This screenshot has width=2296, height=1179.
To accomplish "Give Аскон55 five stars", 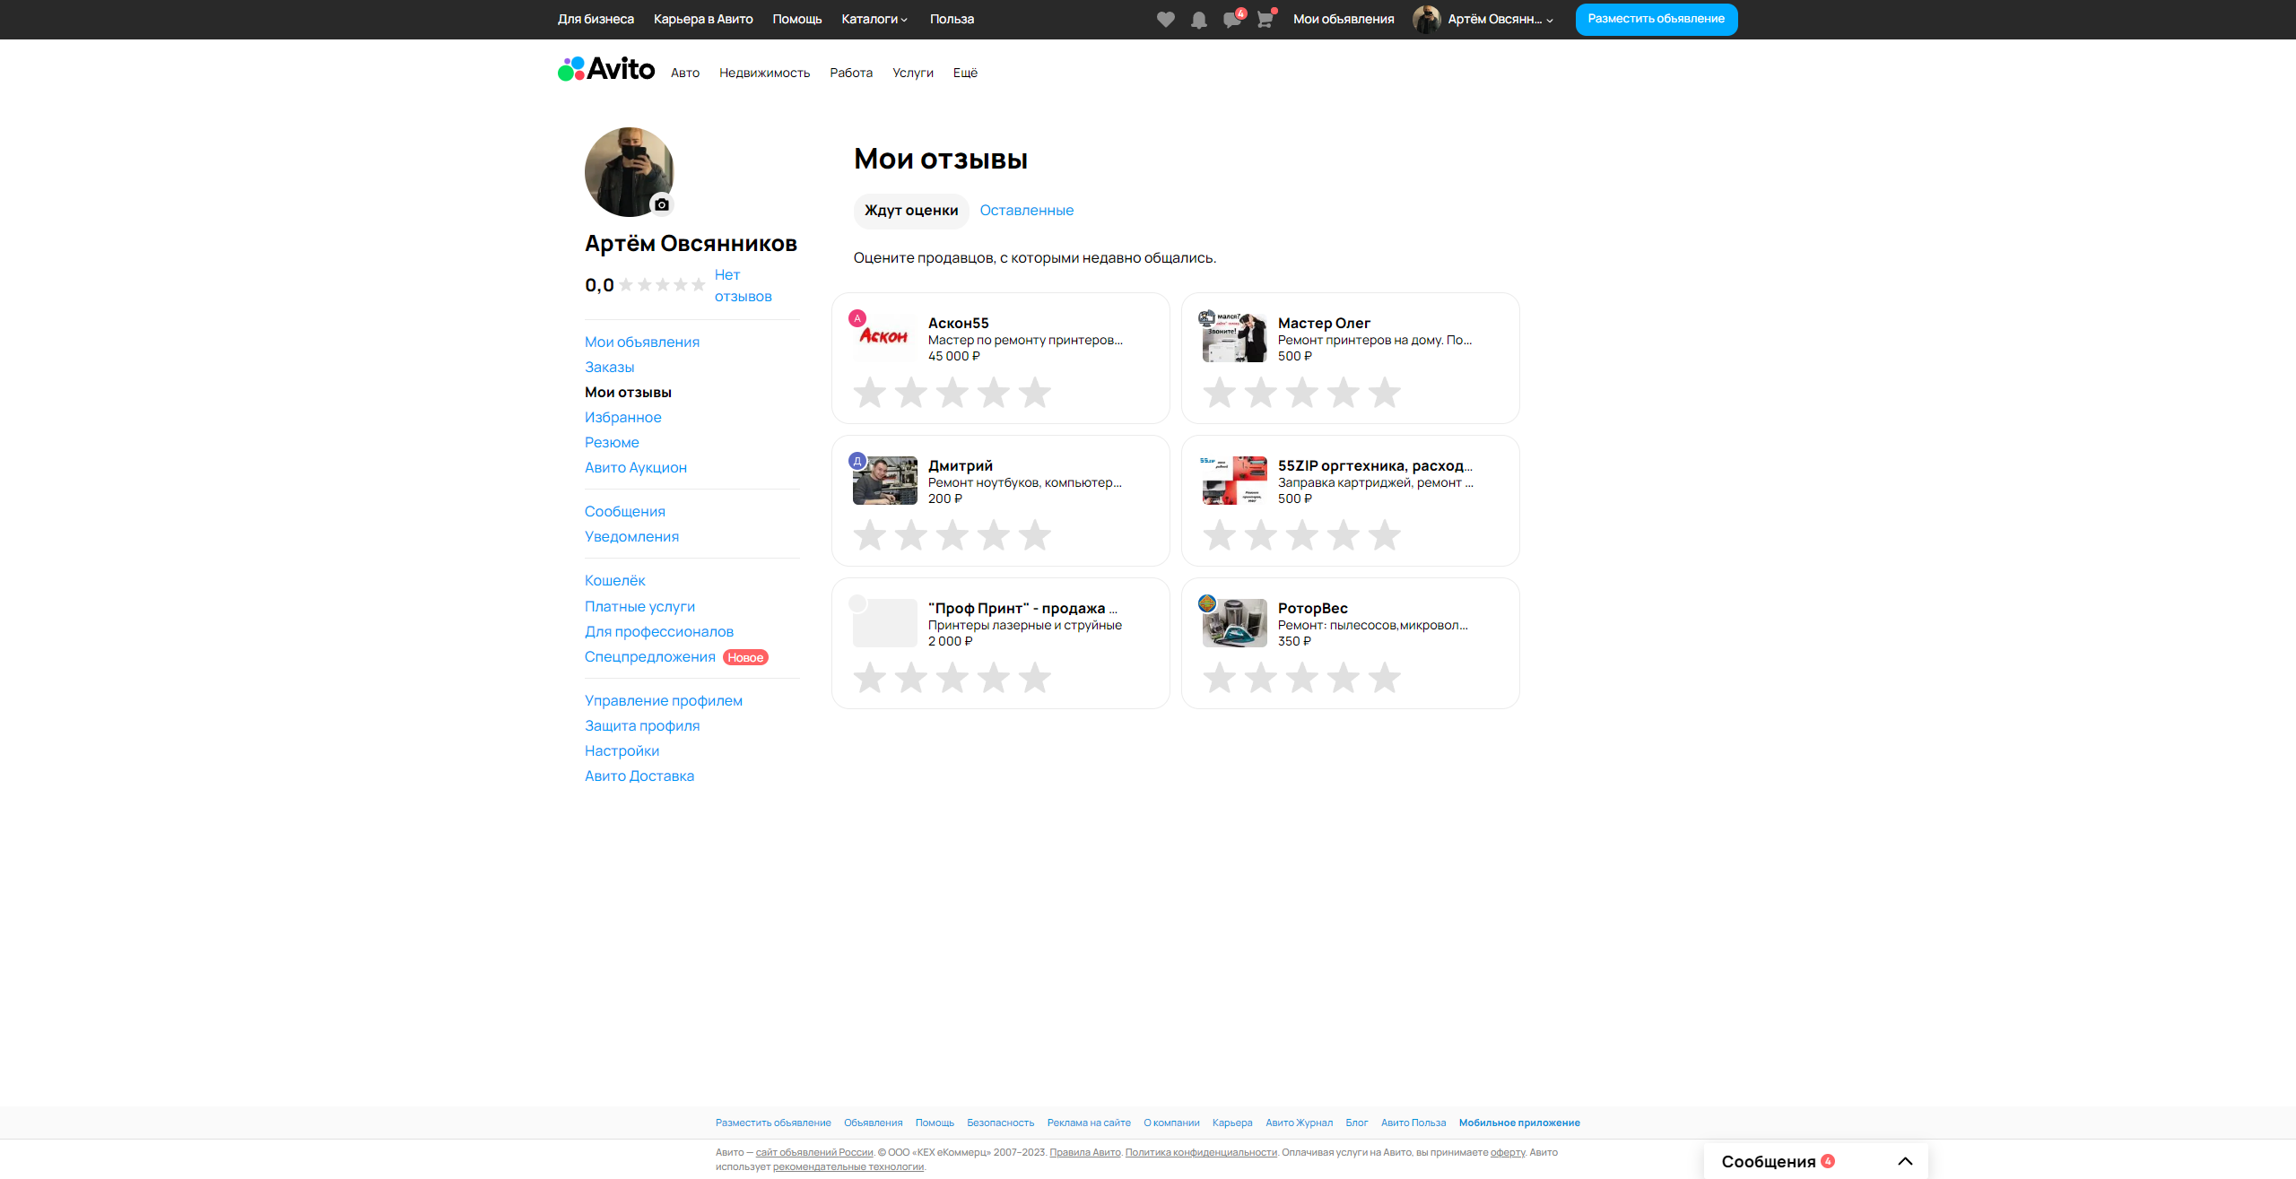I will point(1035,393).
